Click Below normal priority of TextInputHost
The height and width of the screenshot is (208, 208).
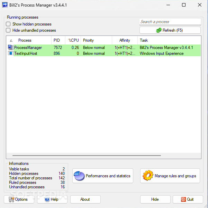(94, 53)
